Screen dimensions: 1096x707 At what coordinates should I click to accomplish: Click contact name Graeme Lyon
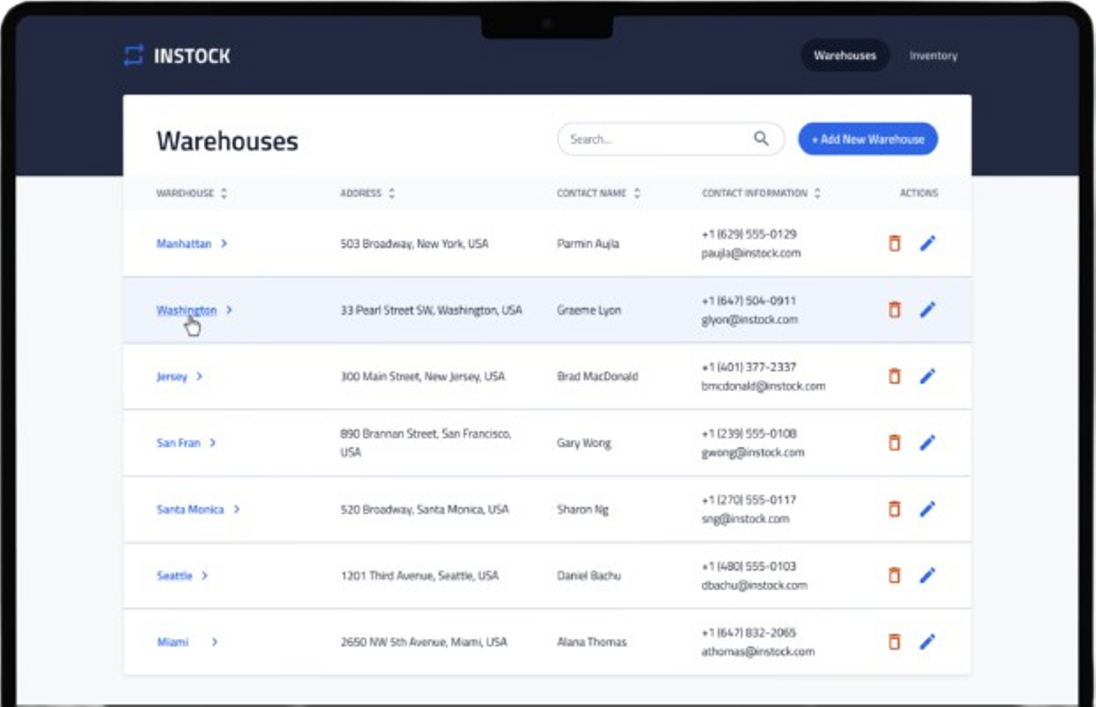pos(589,310)
